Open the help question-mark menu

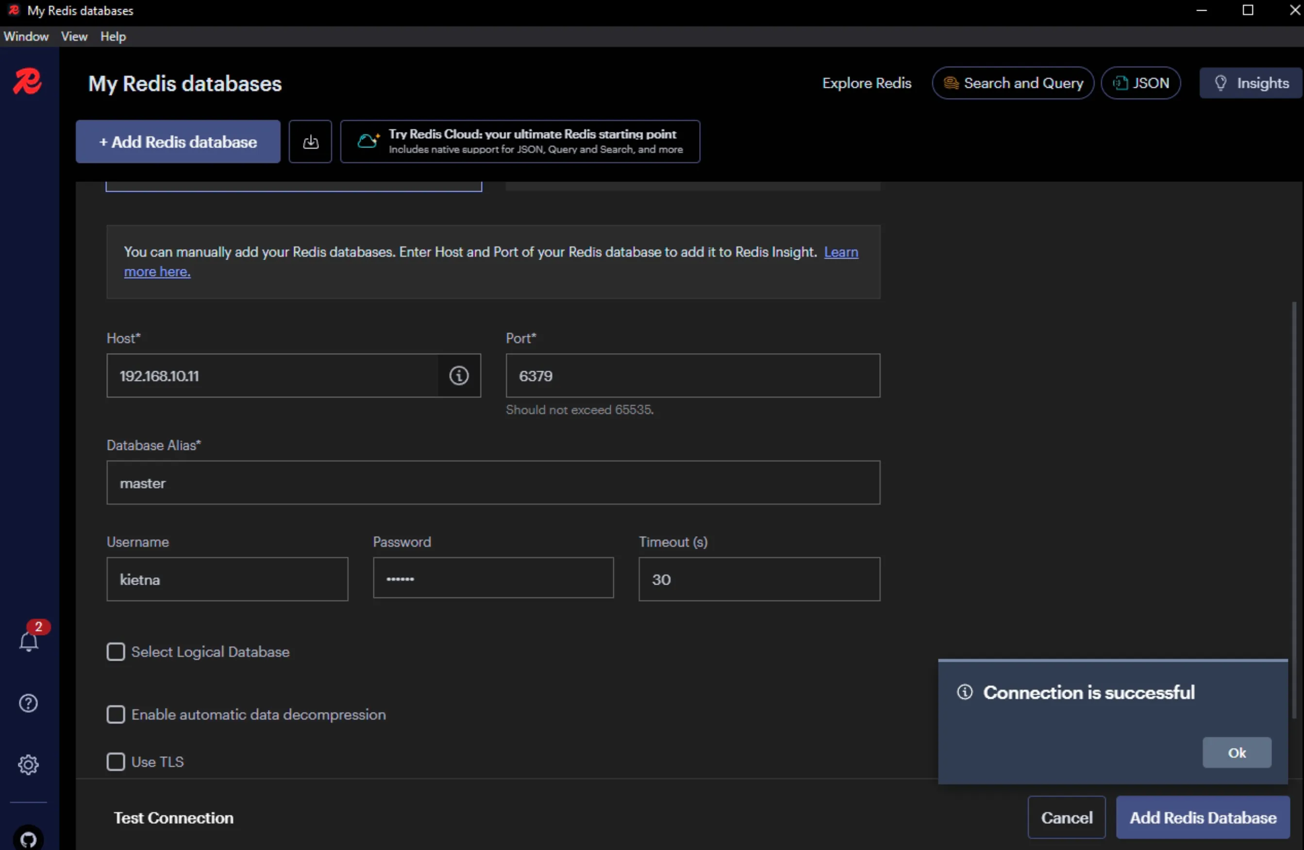(29, 703)
